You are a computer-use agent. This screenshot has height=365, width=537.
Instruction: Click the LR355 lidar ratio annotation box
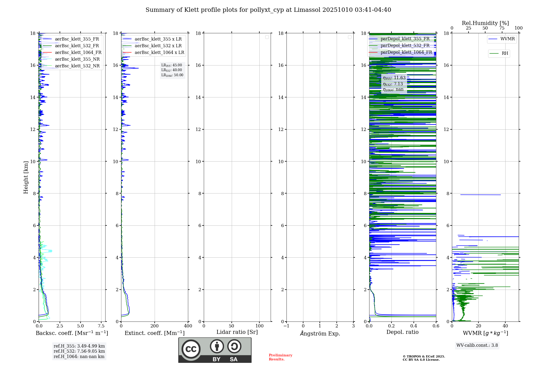coord(172,65)
